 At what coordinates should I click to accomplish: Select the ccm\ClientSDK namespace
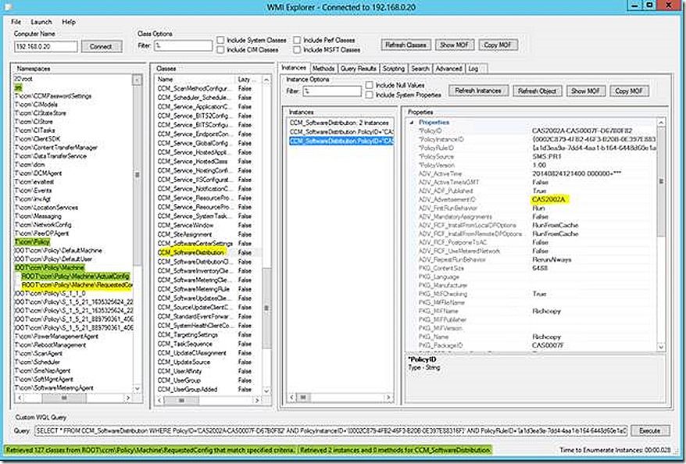tap(38, 138)
